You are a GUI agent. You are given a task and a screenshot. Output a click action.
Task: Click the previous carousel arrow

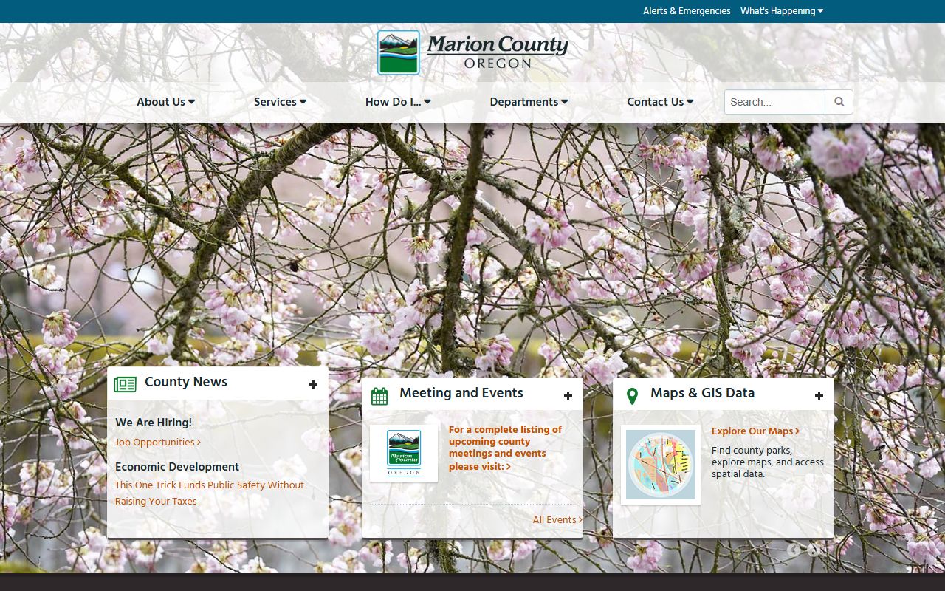point(794,550)
